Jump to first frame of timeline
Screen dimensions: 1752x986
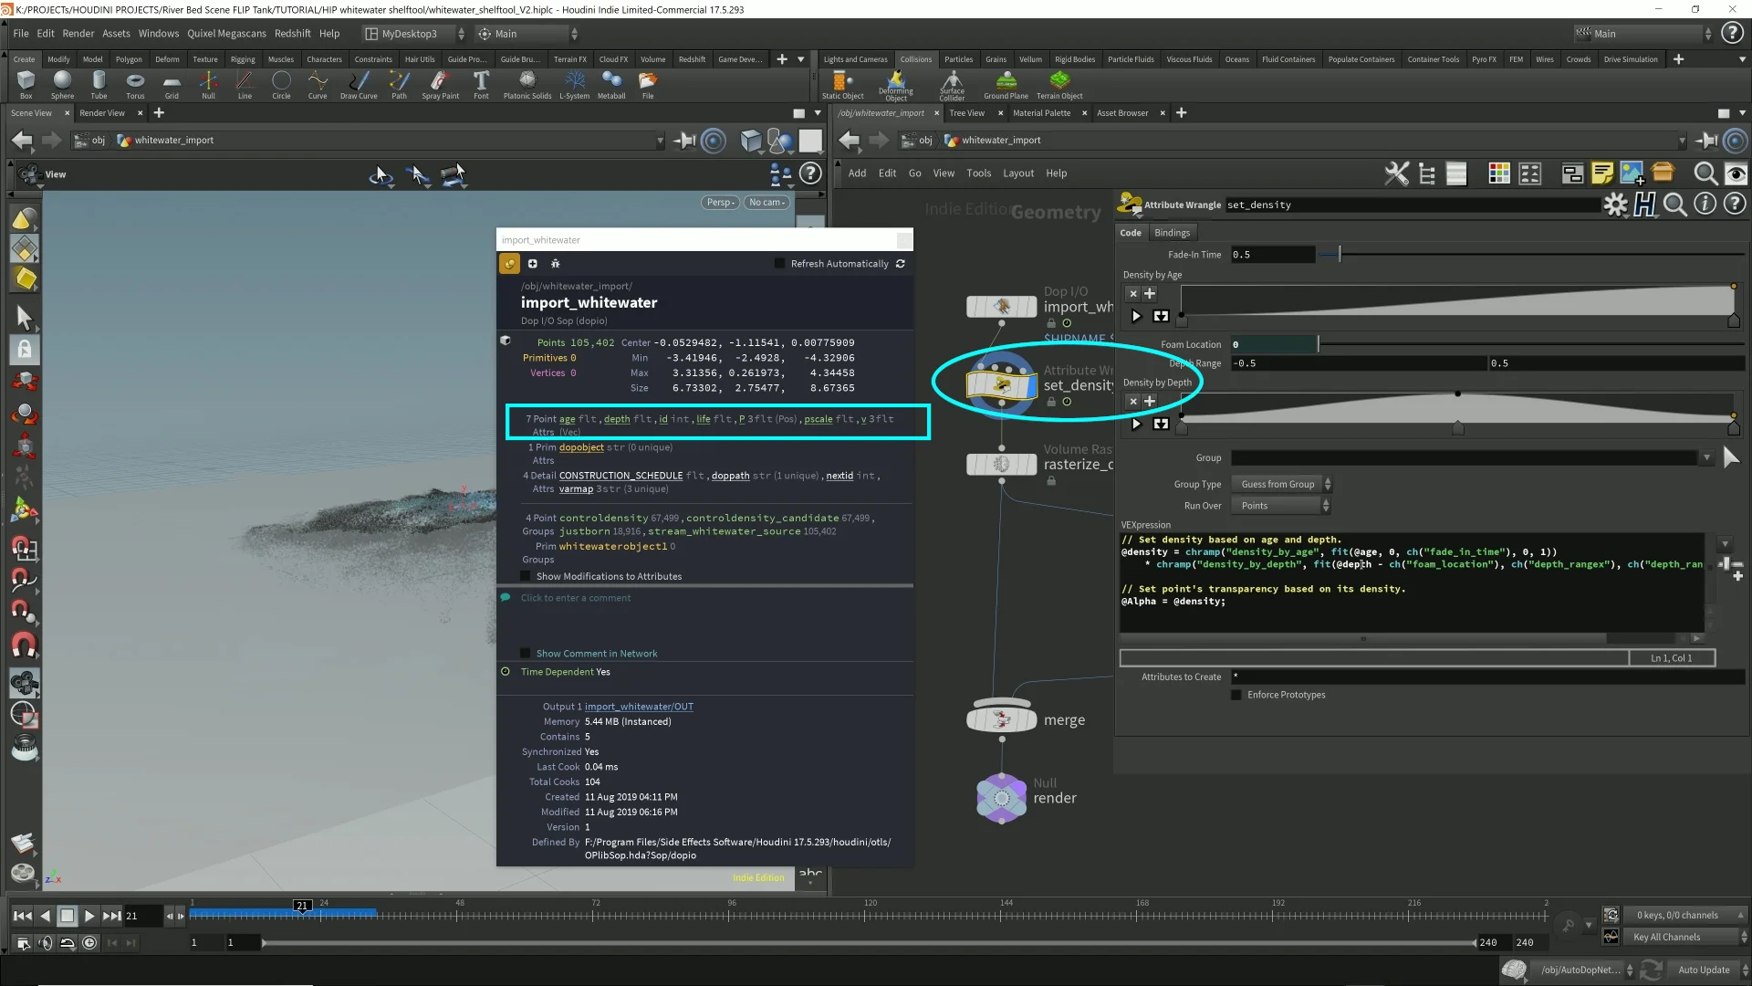click(x=23, y=916)
